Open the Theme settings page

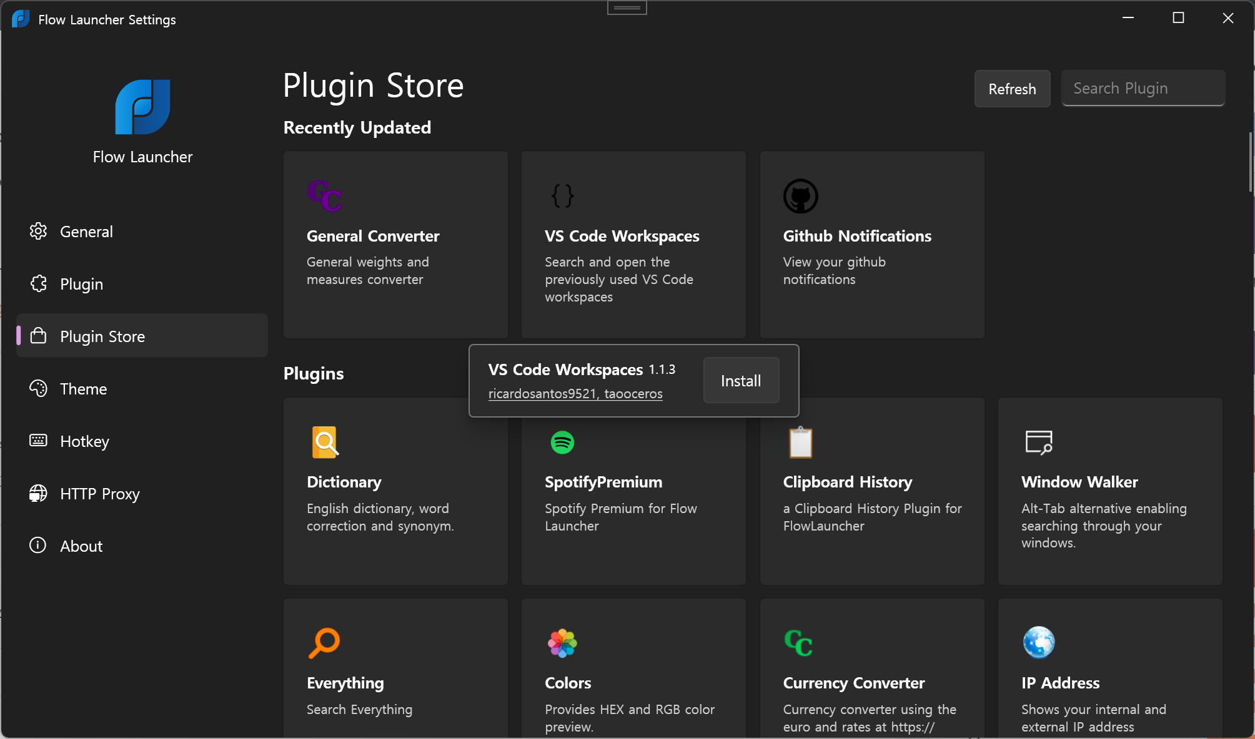[83, 389]
